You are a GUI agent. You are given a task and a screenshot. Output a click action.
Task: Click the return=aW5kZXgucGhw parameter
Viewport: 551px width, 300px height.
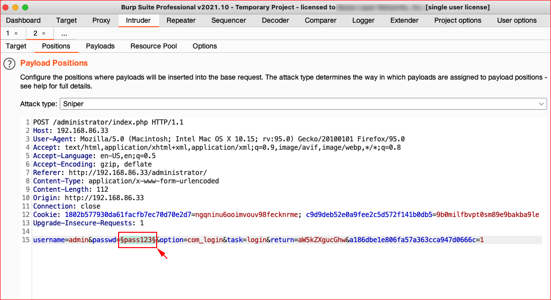[308, 240]
